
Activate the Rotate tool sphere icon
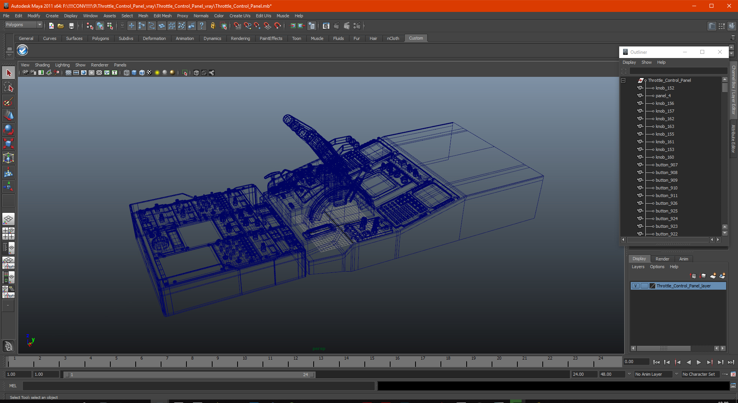click(8, 130)
